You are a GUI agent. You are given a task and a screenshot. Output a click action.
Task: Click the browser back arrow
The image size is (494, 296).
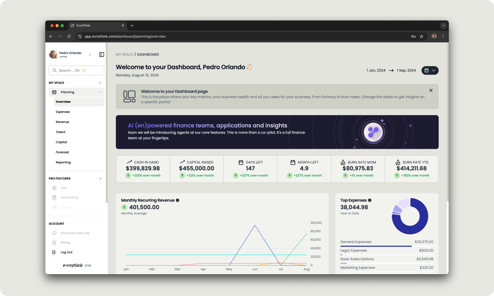coord(51,36)
